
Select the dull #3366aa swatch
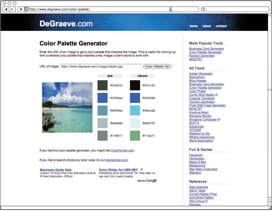[102, 98]
